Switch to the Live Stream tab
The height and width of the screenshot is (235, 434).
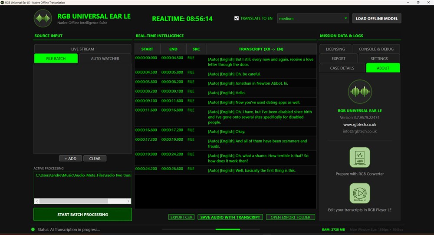(x=82, y=49)
